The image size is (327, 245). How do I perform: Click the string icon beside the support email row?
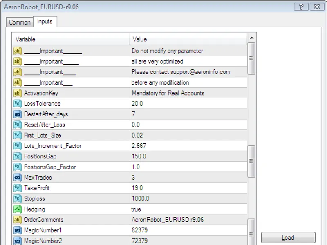18,72
